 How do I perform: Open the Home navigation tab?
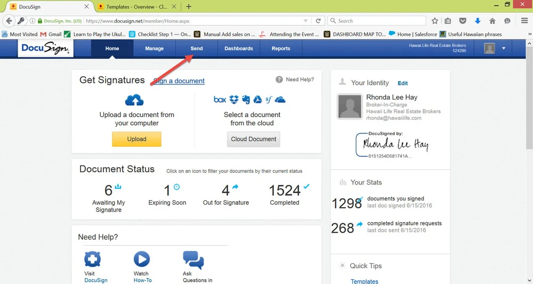[x=112, y=48]
